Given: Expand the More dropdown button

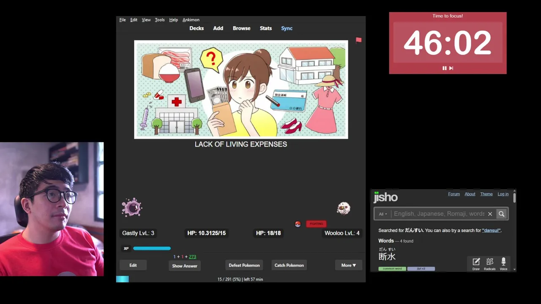Looking at the screenshot, I should point(349,265).
